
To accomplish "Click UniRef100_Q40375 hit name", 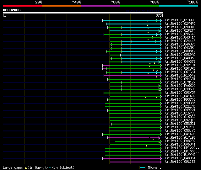I will point(180,45).
